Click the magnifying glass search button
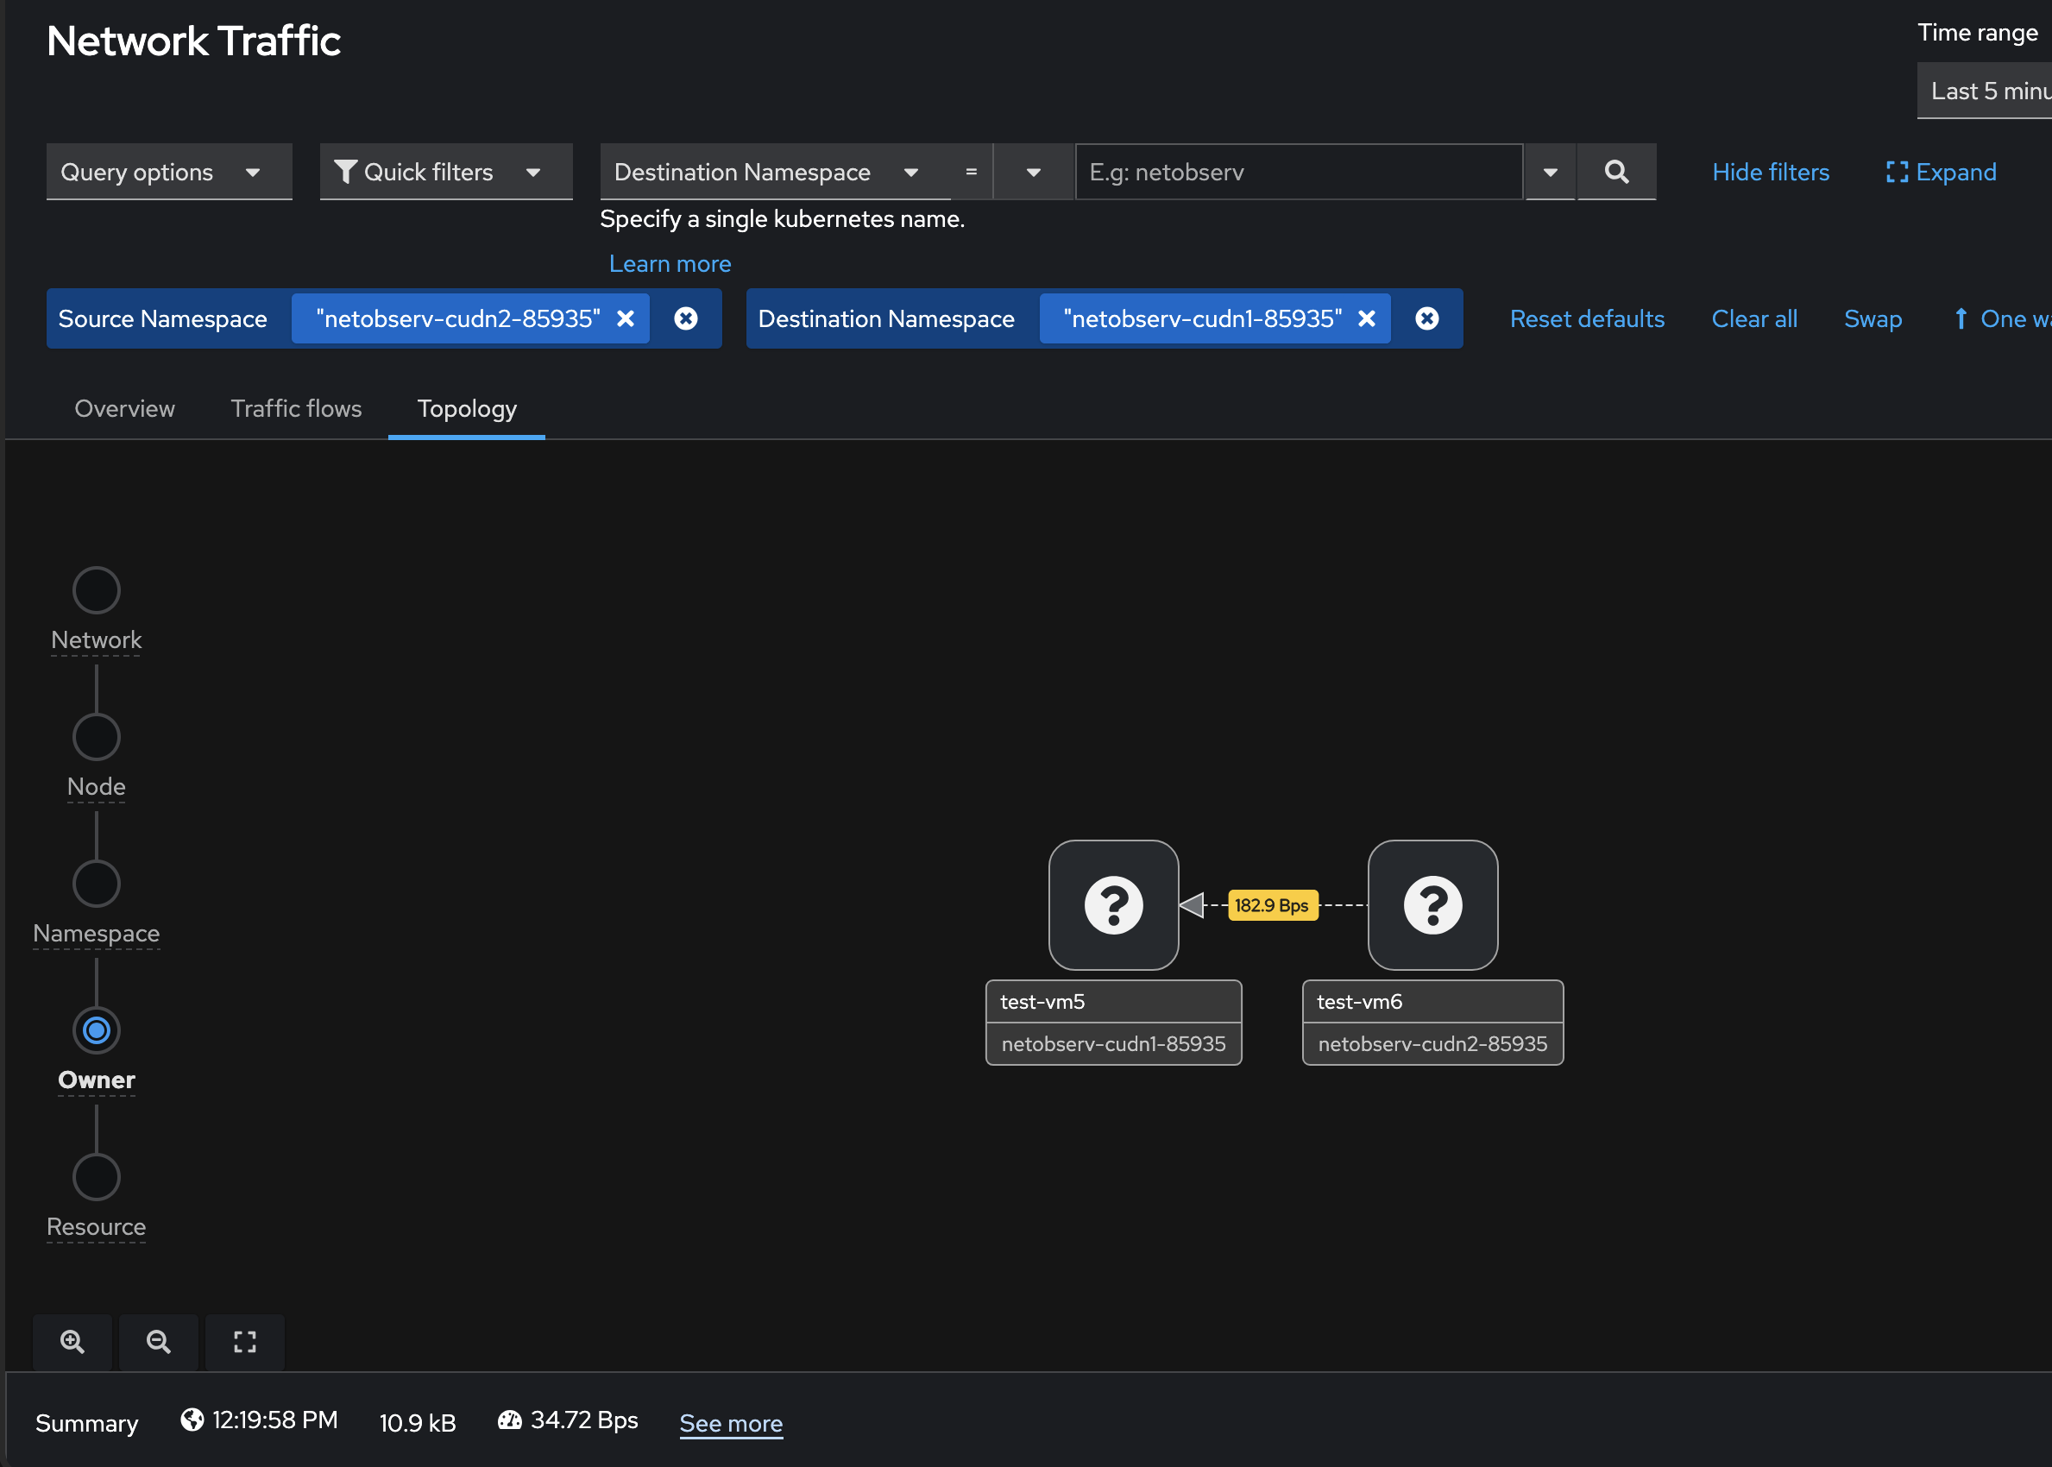Image resolution: width=2052 pixels, height=1467 pixels. pos(1615,172)
